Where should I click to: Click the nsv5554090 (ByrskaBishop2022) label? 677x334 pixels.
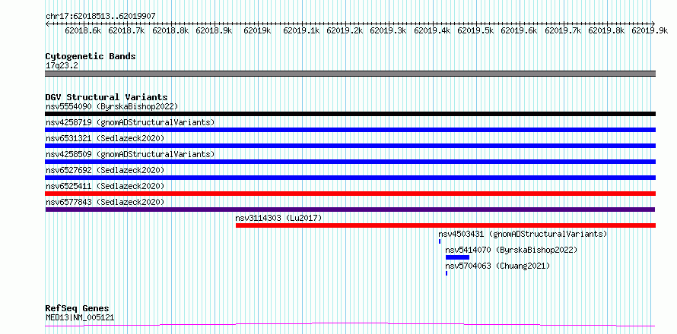[x=112, y=106]
